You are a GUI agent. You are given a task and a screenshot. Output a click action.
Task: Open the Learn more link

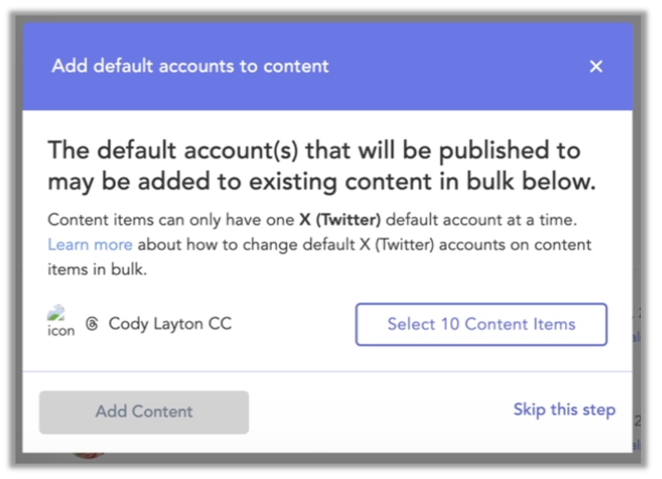(x=90, y=245)
